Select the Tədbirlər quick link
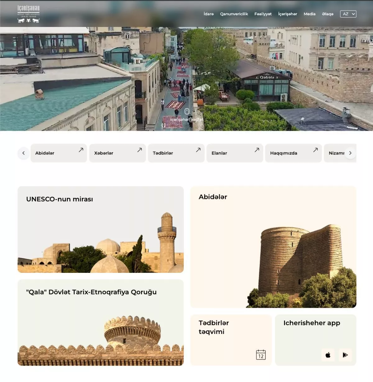The image size is (373, 382). [x=176, y=153]
